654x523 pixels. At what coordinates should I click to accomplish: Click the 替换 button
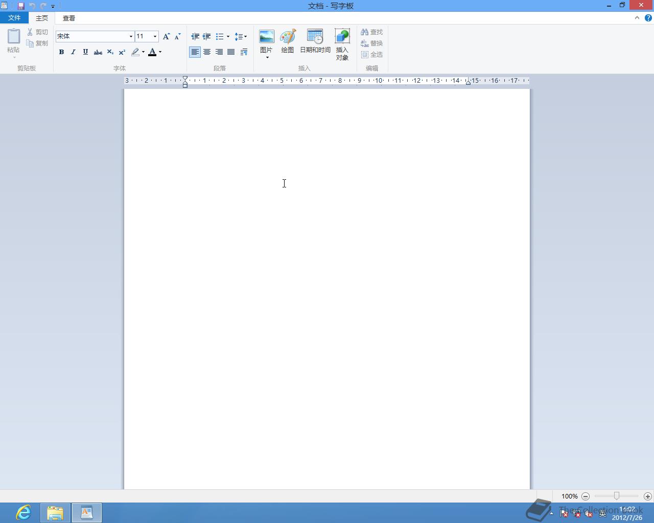(x=372, y=43)
